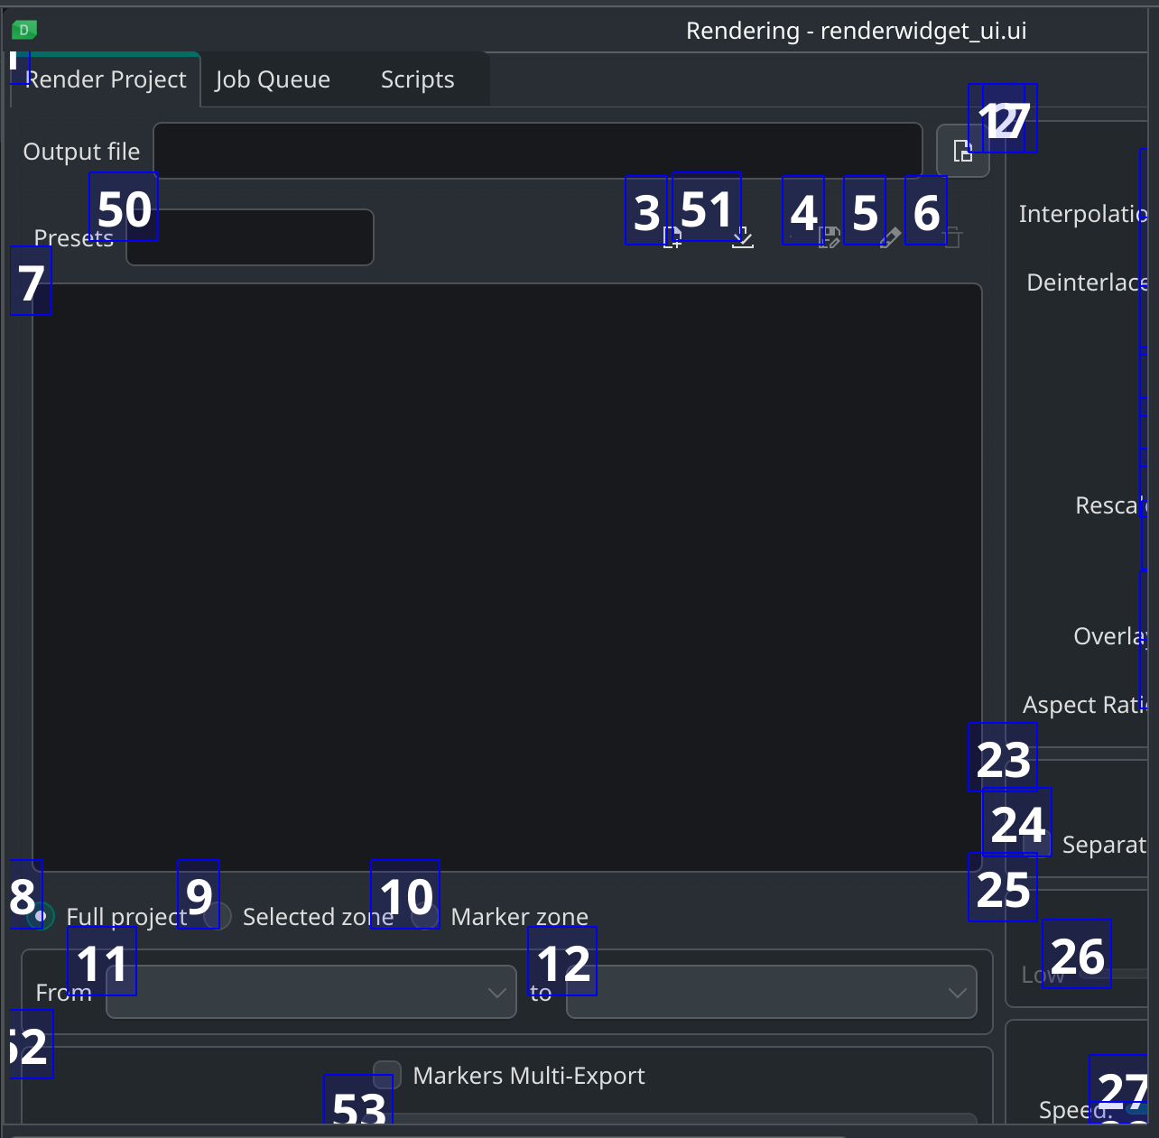Image resolution: width=1159 pixels, height=1138 pixels.
Task: Expand the 'to' marker dropdown
Action: [771, 992]
